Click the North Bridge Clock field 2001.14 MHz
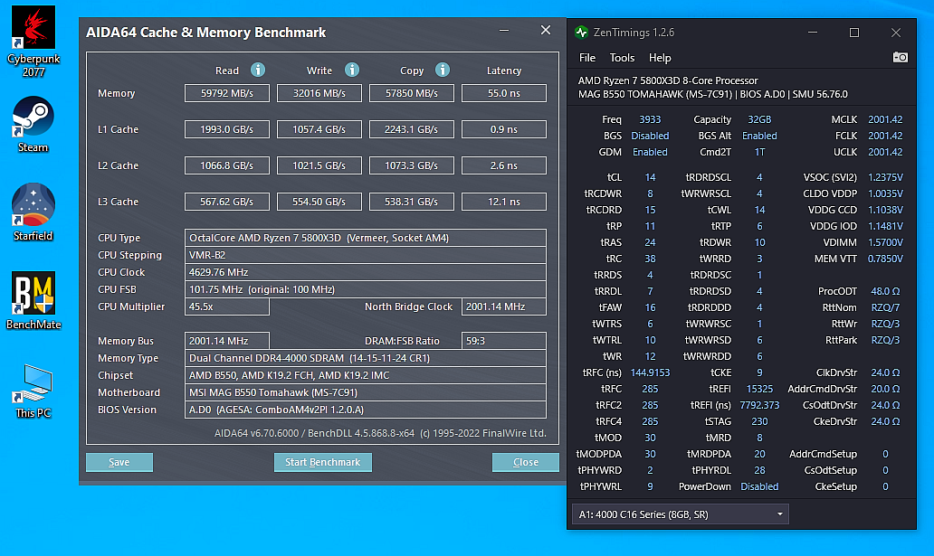This screenshot has height=556, width=934. click(x=504, y=306)
